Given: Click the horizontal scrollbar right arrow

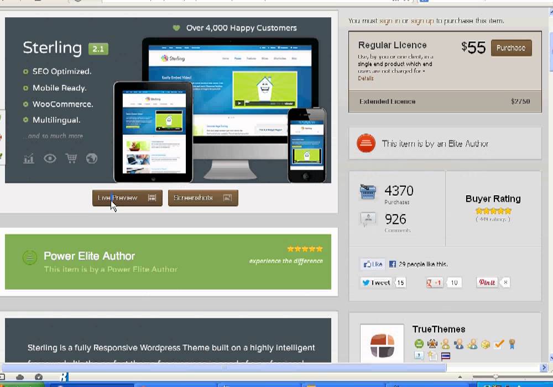Looking at the screenshot, I should coord(544,367).
